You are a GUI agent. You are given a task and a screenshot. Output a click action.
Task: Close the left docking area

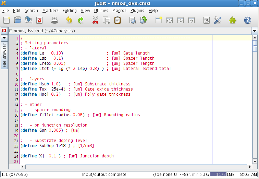pyautogui.click(x=4, y=31)
